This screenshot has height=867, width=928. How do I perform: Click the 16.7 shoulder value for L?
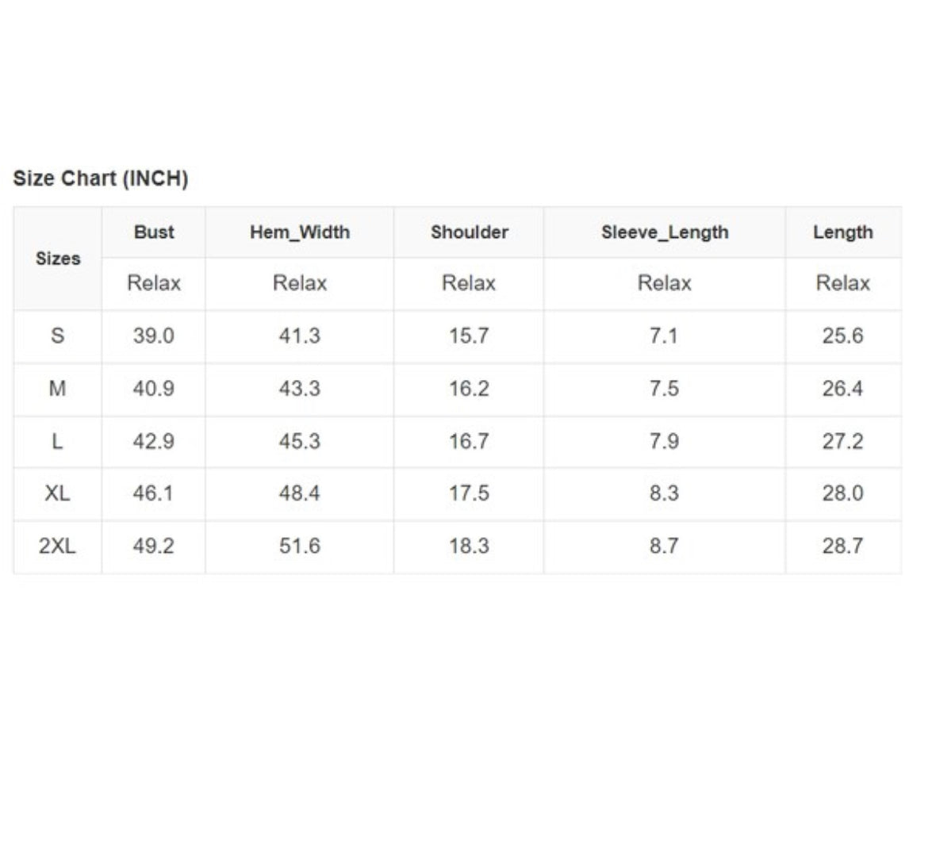pyautogui.click(x=469, y=441)
